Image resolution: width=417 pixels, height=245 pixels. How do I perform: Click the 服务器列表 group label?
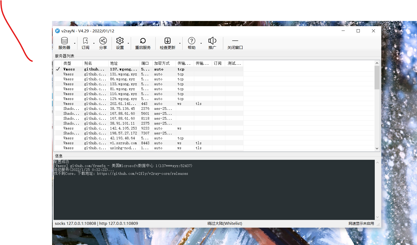[x=64, y=56]
